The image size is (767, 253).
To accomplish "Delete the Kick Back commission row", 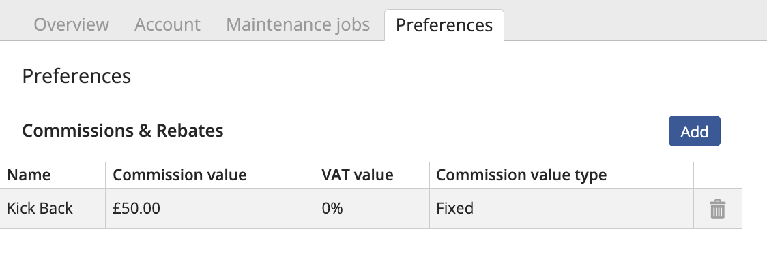I will (x=717, y=209).
